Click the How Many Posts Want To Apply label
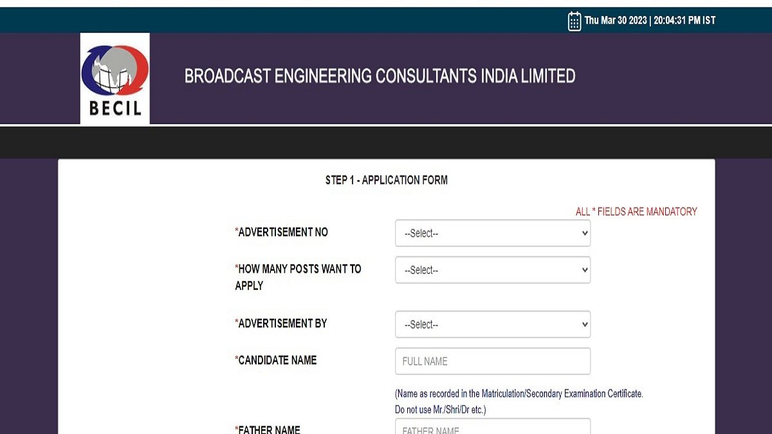772x434 pixels. coord(299,277)
